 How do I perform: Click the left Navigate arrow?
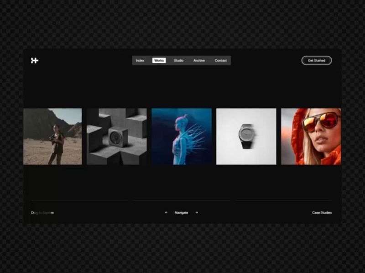pos(166,212)
